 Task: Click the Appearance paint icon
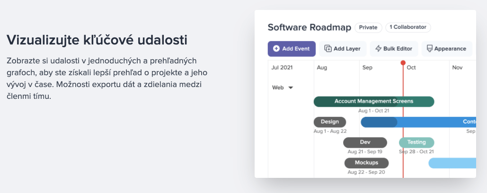click(429, 49)
